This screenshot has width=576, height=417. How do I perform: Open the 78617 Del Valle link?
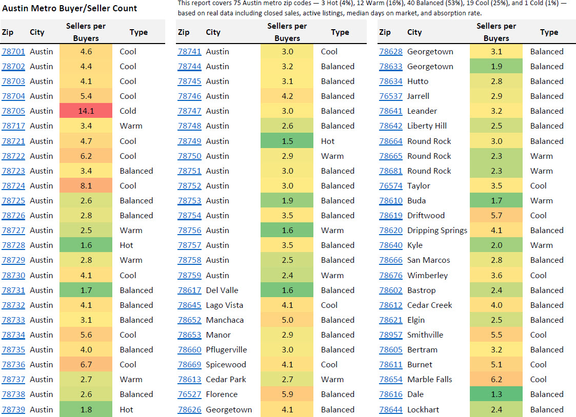[189, 290]
